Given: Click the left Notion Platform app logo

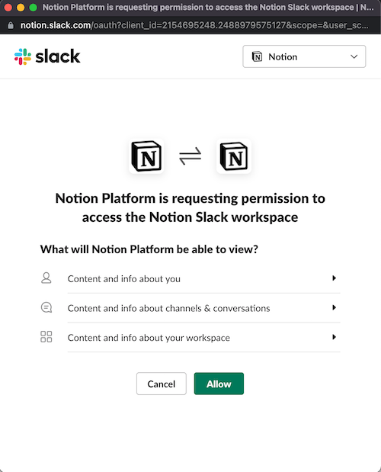Looking at the screenshot, I should (146, 156).
